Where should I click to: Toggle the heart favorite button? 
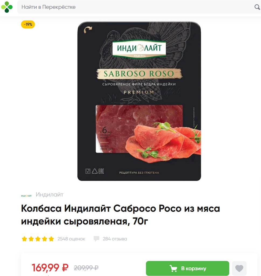coord(239,268)
